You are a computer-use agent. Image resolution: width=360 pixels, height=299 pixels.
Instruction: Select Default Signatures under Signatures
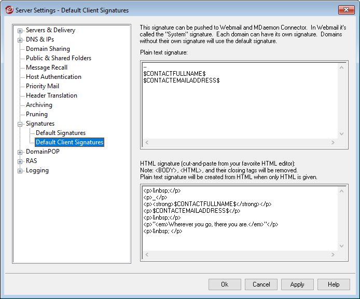(61, 133)
